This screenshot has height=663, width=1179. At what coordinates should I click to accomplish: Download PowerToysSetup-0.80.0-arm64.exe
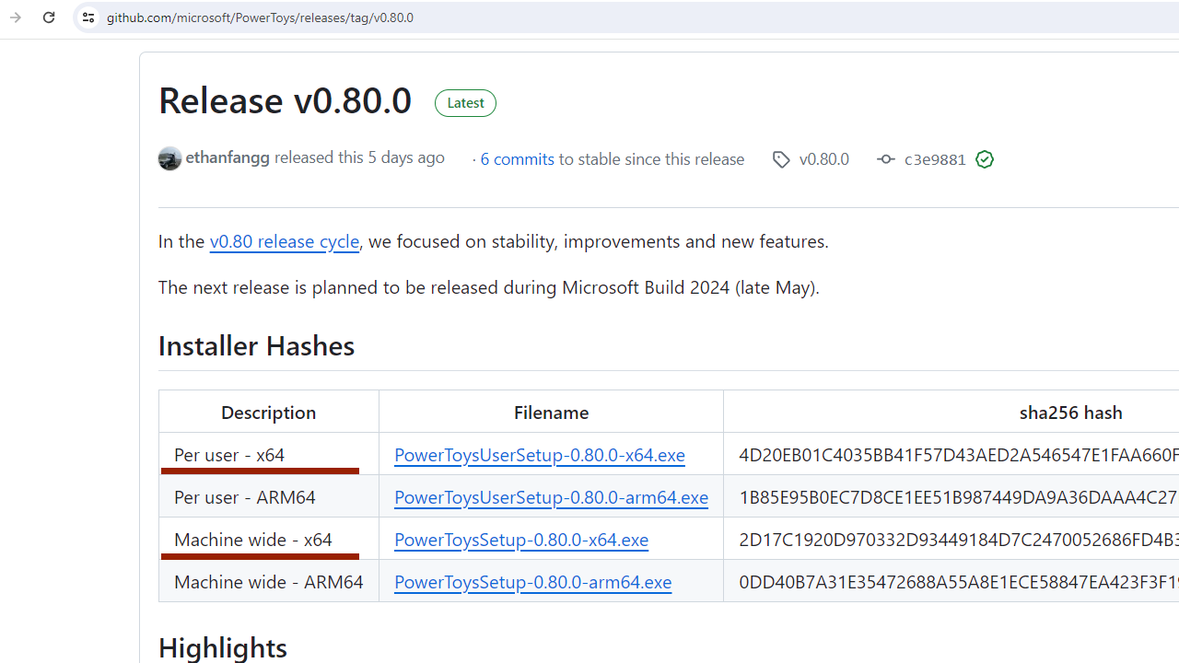532,581
